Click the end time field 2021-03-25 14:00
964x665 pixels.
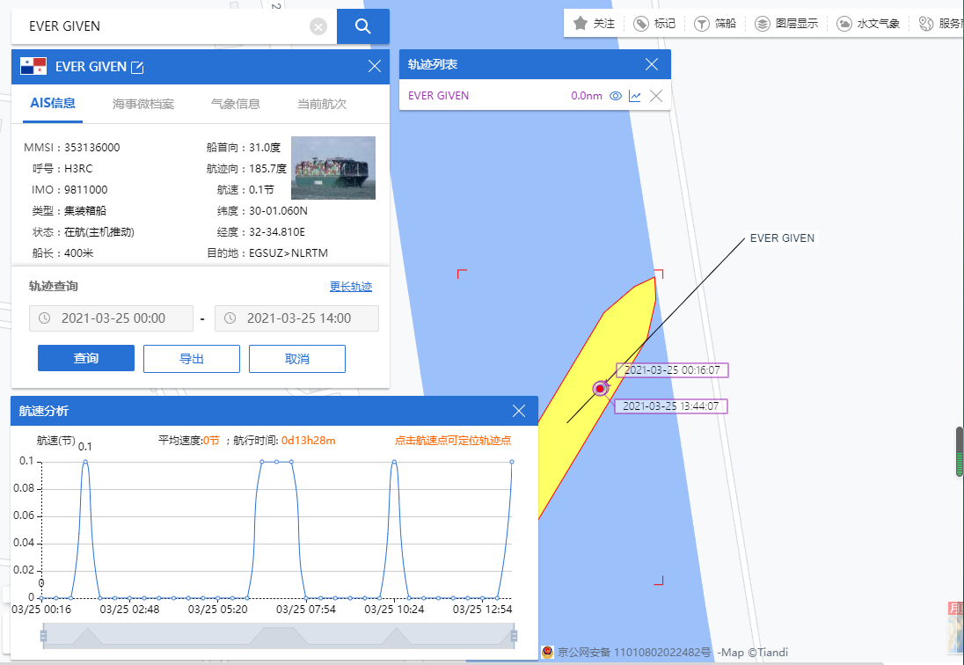[x=297, y=318]
